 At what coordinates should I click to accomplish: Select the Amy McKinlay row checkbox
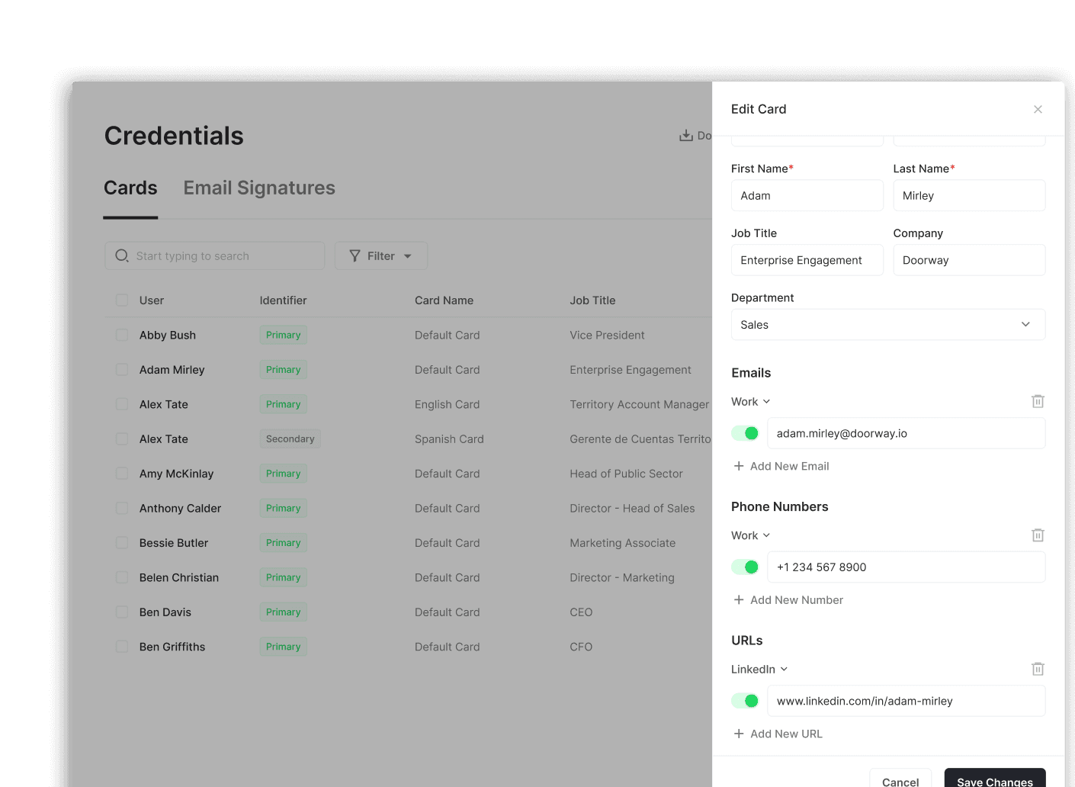point(122,474)
